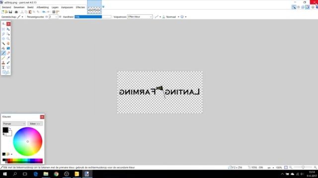Viewport: 318px width, 178px height.
Task: Click the Undo arrow icon
Action: [x=44, y=12]
